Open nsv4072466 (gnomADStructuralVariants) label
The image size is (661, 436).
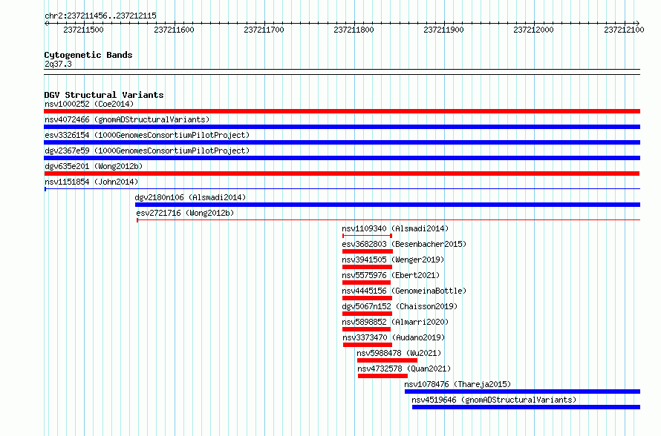point(127,119)
